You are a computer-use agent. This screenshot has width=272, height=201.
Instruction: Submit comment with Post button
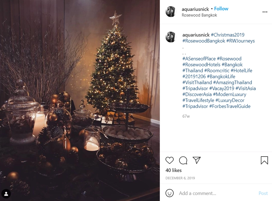263,193
